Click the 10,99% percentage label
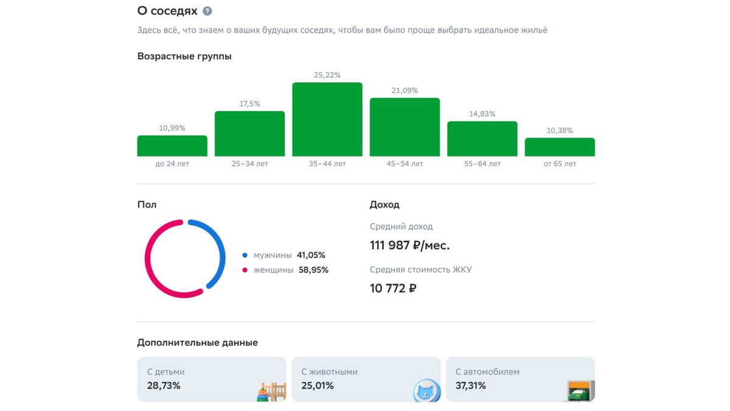The height and width of the screenshot is (411, 730). 172,128
